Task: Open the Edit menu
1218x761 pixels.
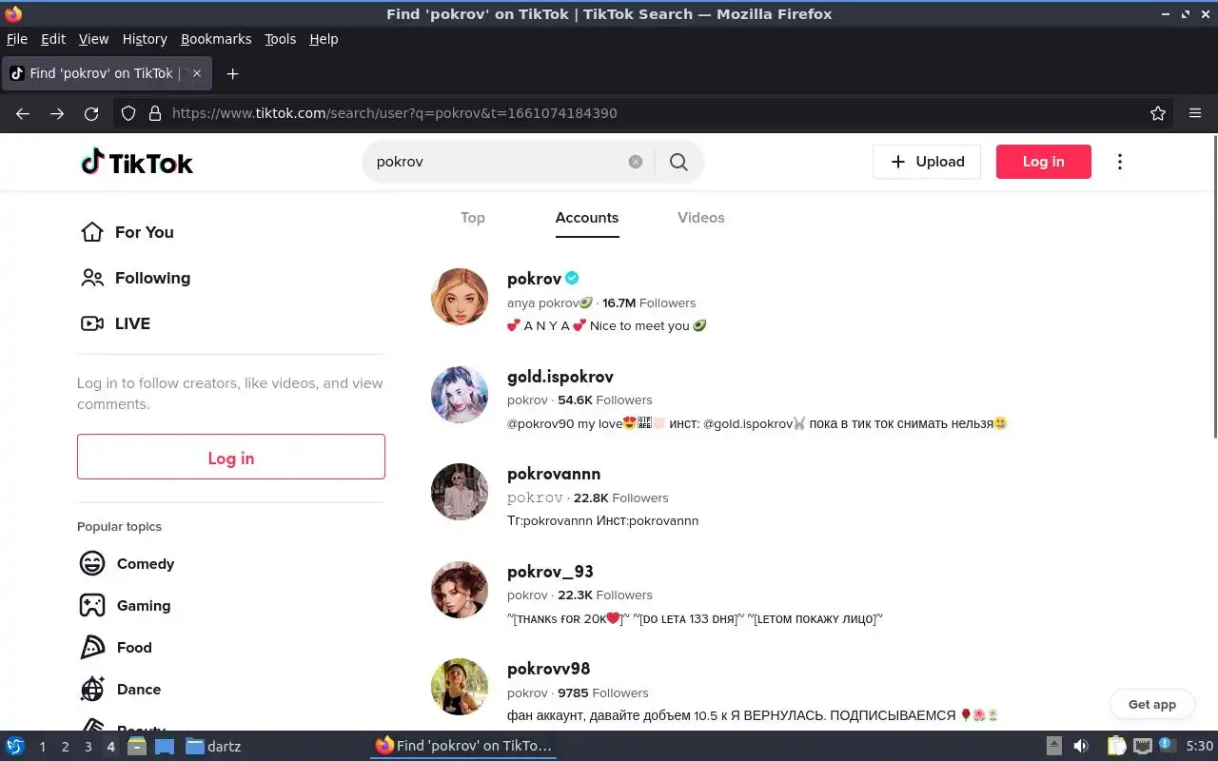Action: (x=53, y=39)
